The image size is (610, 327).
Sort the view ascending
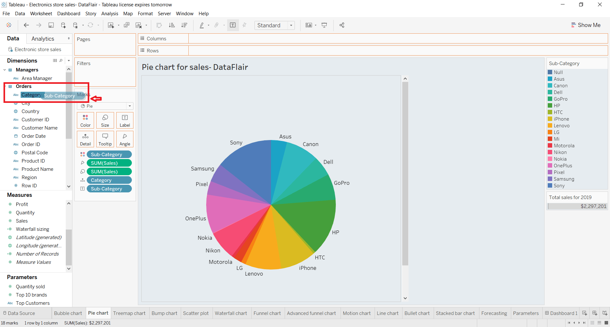172,25
